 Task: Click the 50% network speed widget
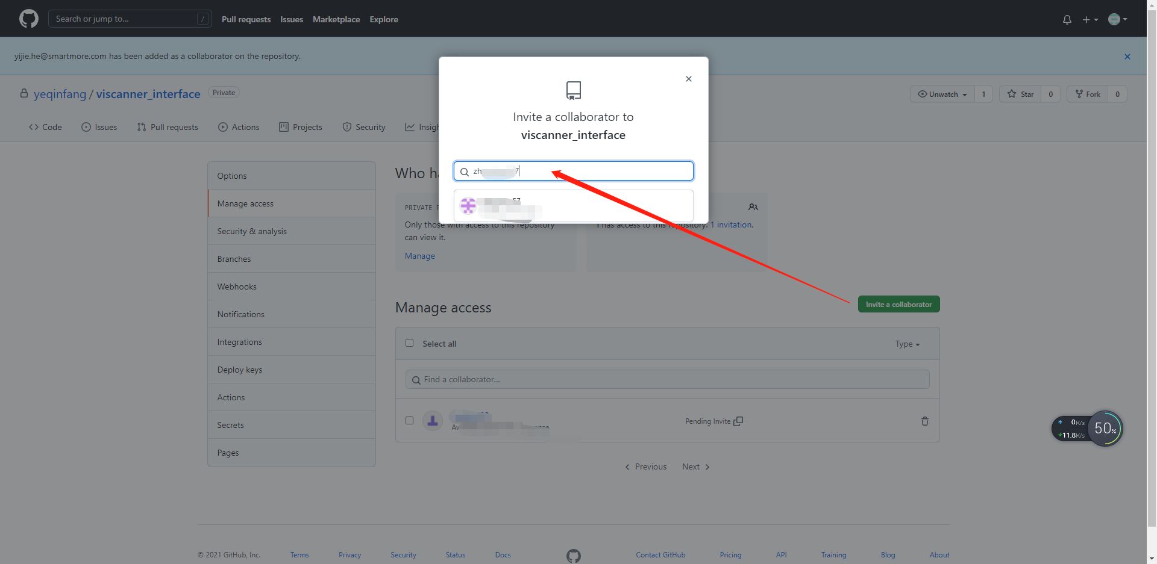1105,428
